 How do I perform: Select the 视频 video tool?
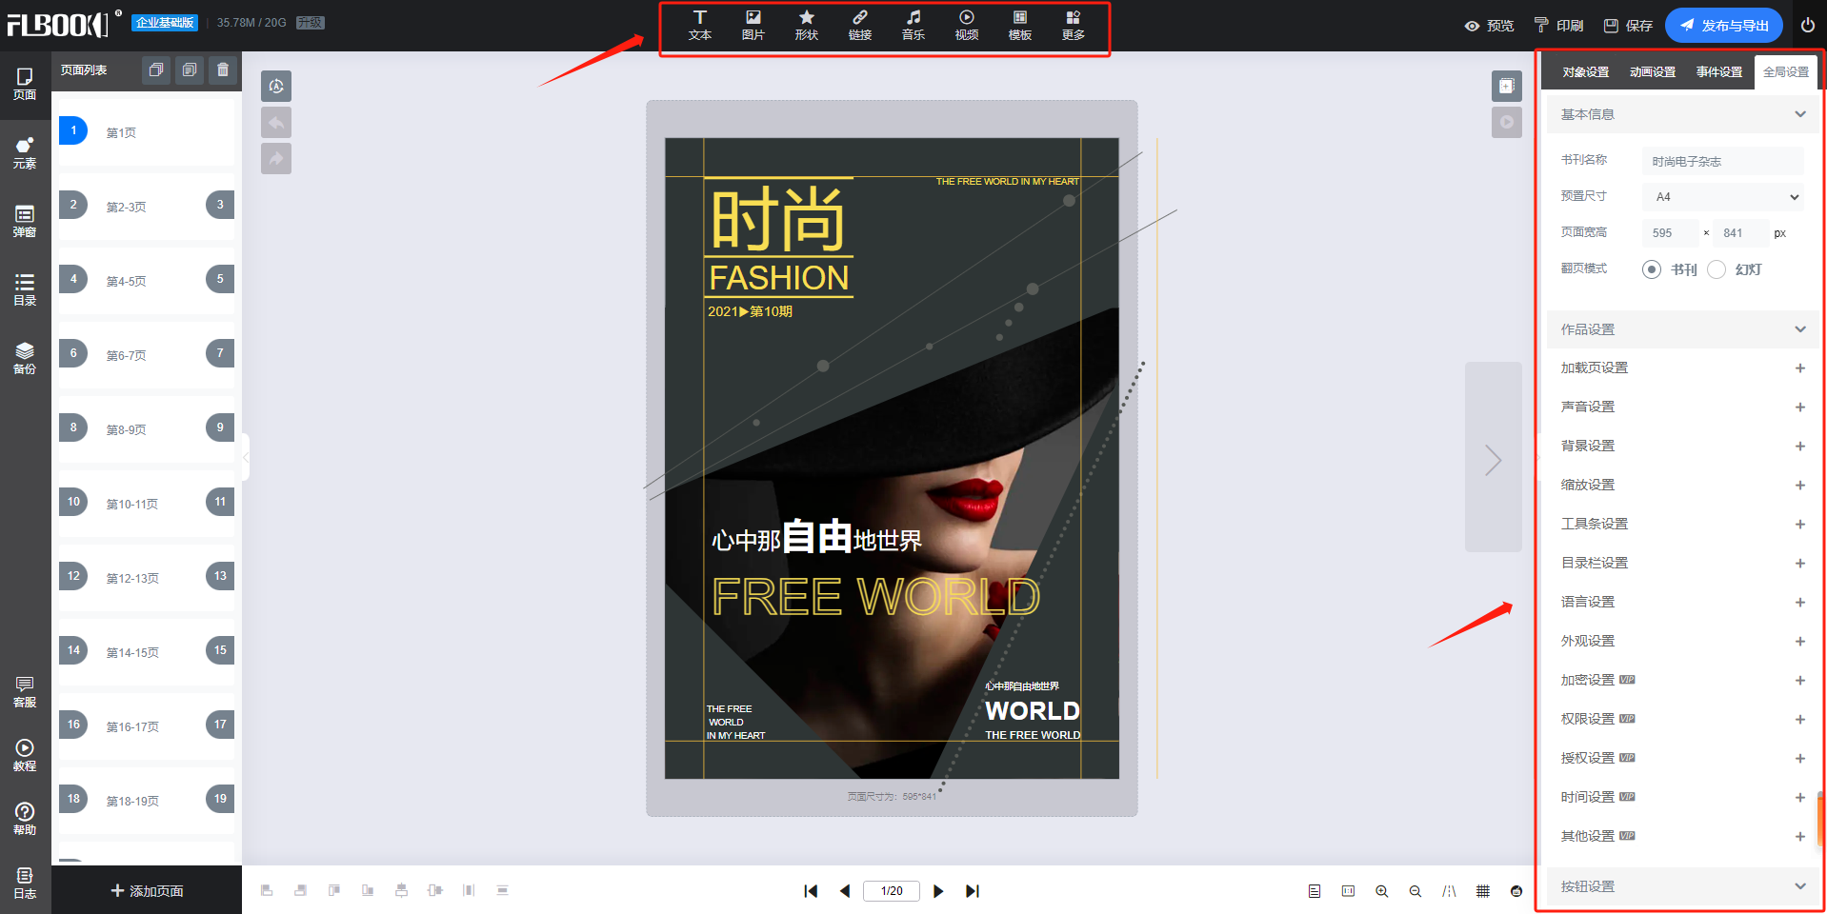tap(967, 26)
